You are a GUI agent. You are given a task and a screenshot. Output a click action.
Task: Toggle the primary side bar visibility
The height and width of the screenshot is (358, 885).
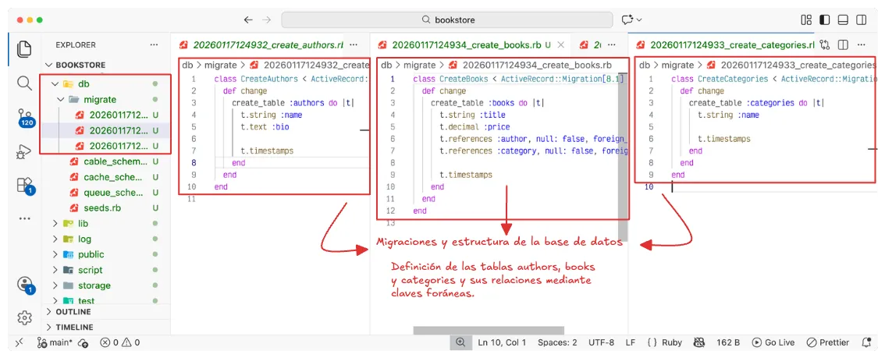coord(825,19)
